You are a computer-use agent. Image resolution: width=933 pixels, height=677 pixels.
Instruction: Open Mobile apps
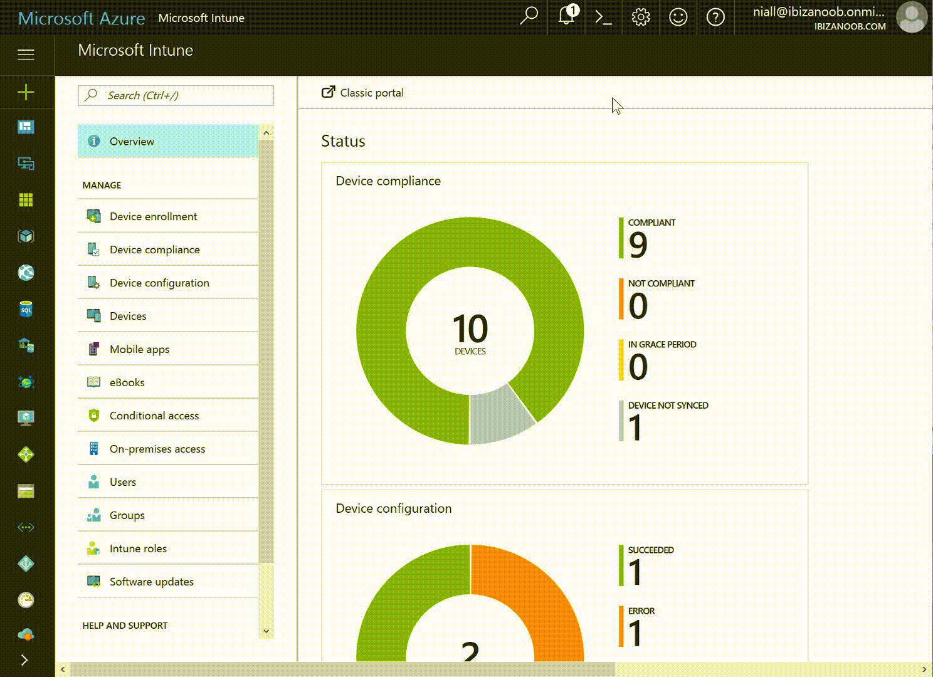(x=167, y=349)
